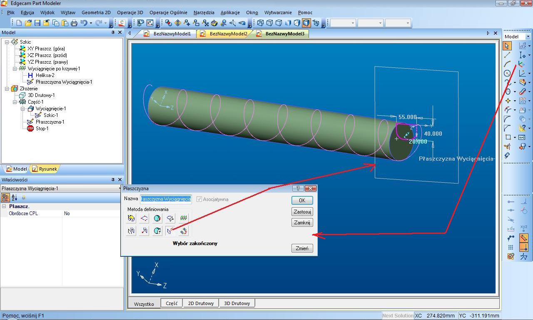Select Heliksa-2 in model tree
Image resolution: width=533 pixels, height=320 pixels.
45,75
